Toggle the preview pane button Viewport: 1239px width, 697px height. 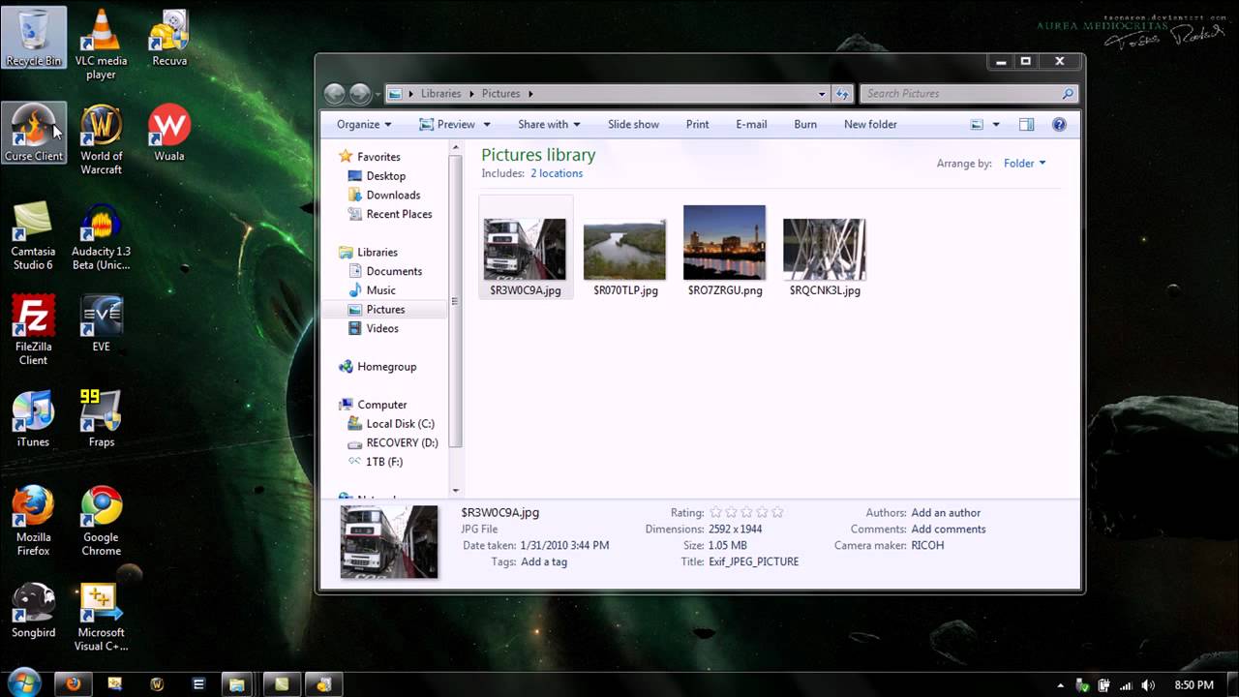[x=1027, y=124]
